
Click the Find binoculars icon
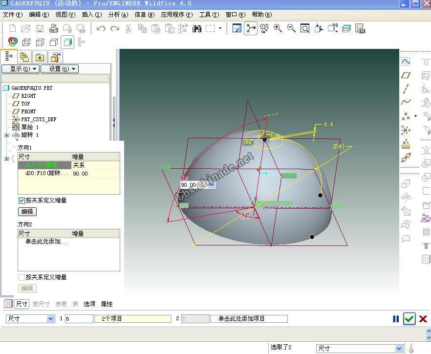pos(197,28)
